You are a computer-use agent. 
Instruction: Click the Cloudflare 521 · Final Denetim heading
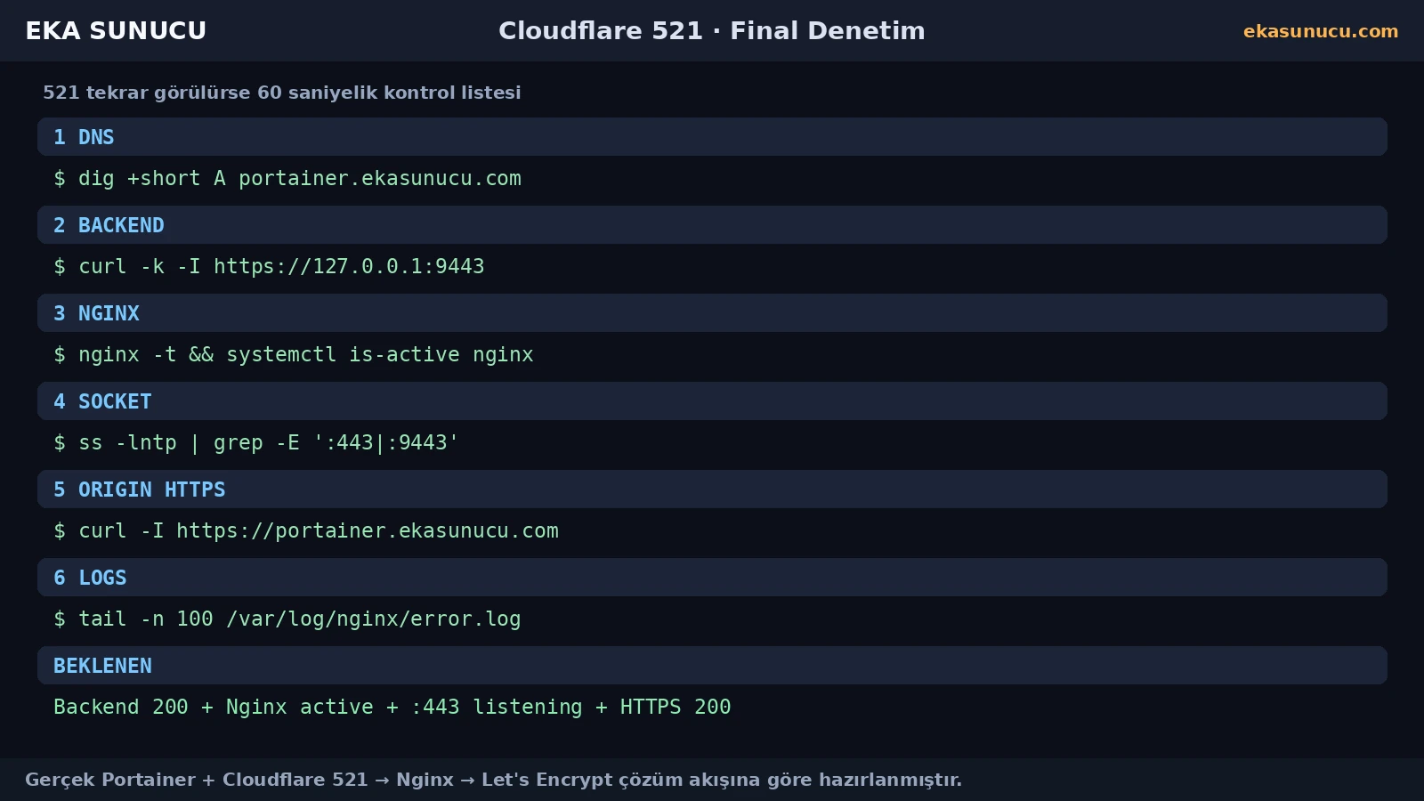click(x=712, y=31)
